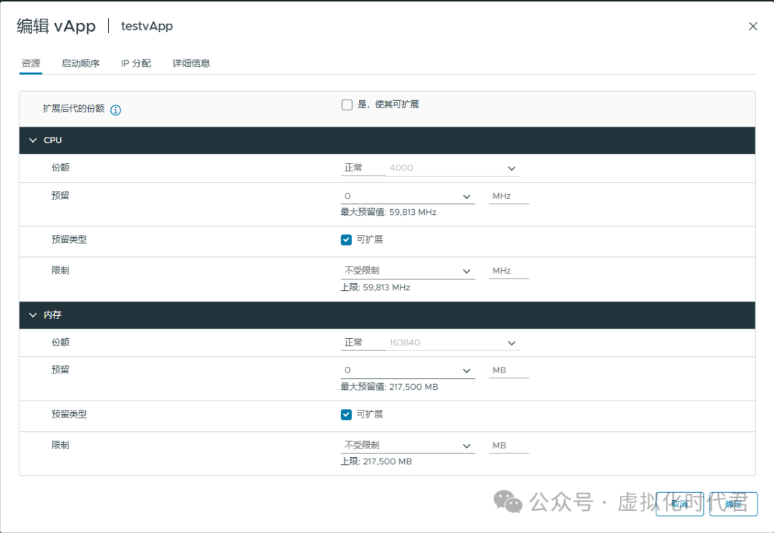The image size is (774, 533).
Task: Click the 扩展后代的份额 label
Action: pyautogui.click(x=74, y=109)
